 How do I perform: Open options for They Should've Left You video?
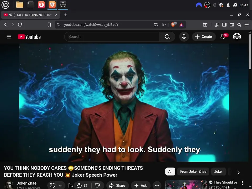[242, 183]
